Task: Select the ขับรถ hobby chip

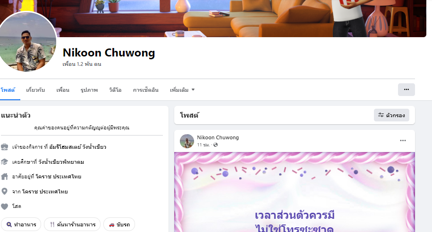Action: (x=119, y=224)
